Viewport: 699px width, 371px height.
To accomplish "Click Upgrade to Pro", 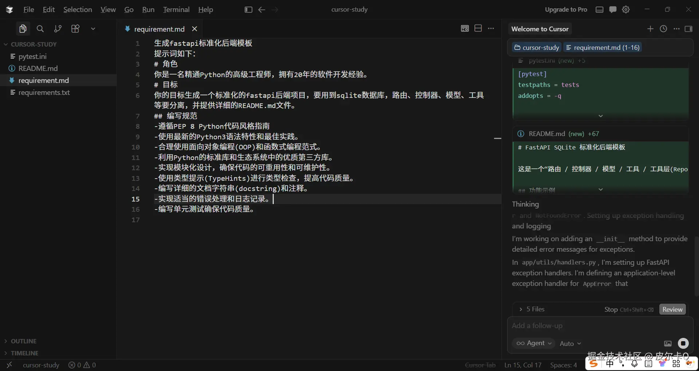I will point(566,9).
